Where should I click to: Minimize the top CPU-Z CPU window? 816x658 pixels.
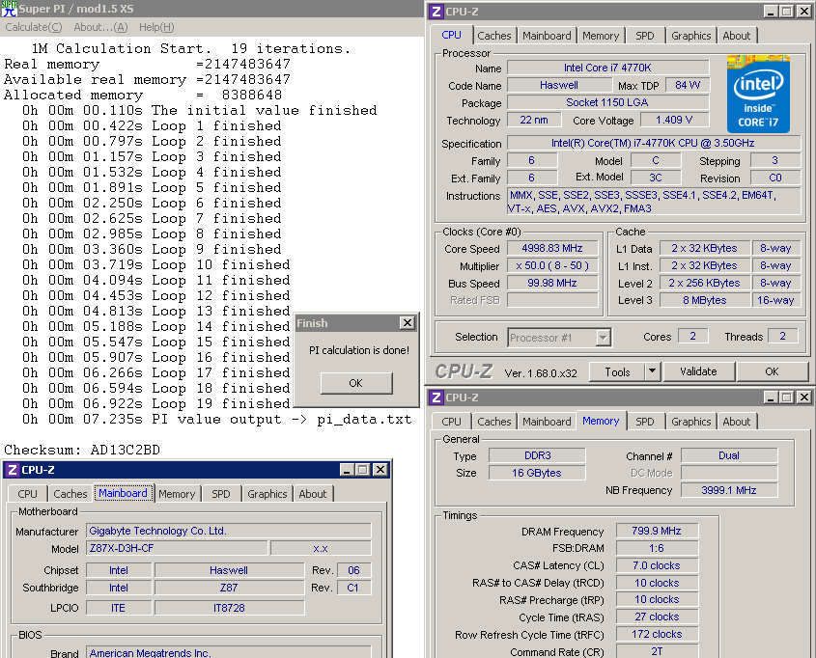(x=771, y=11)
